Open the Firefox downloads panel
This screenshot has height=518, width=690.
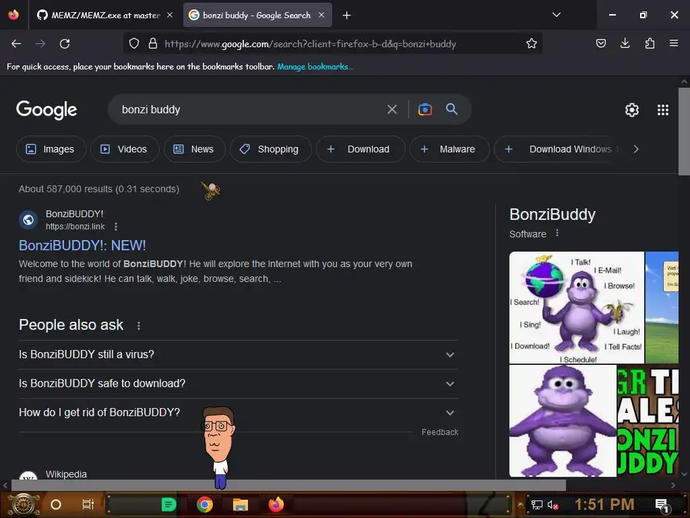625,43
